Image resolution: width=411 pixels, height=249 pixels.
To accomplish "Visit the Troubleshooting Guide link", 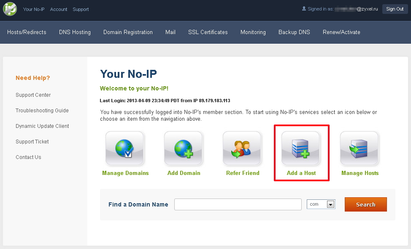I will coord(42,111).
